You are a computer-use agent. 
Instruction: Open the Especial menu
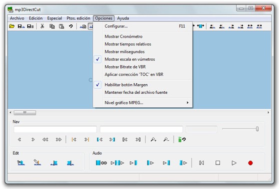coord(54,18)
